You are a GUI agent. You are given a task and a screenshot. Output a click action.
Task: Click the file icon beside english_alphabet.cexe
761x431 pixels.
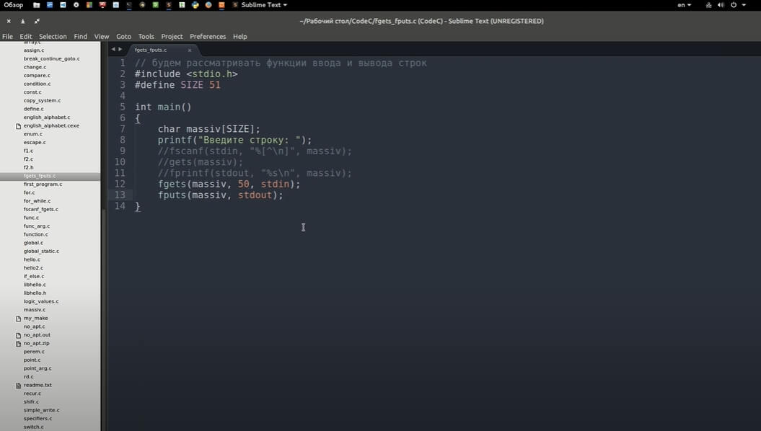pyautogui.click(x=19, y=126)
